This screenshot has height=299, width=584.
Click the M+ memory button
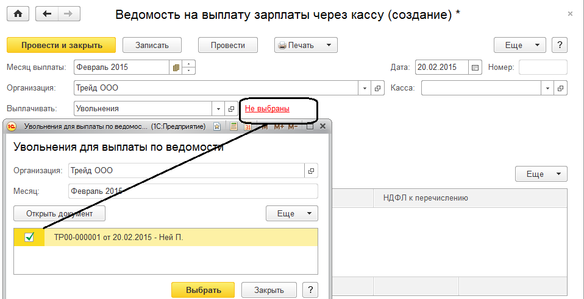pos(279,126)
